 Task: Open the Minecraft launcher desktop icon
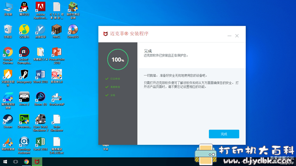pyautogui.click(x=73, y=11)
